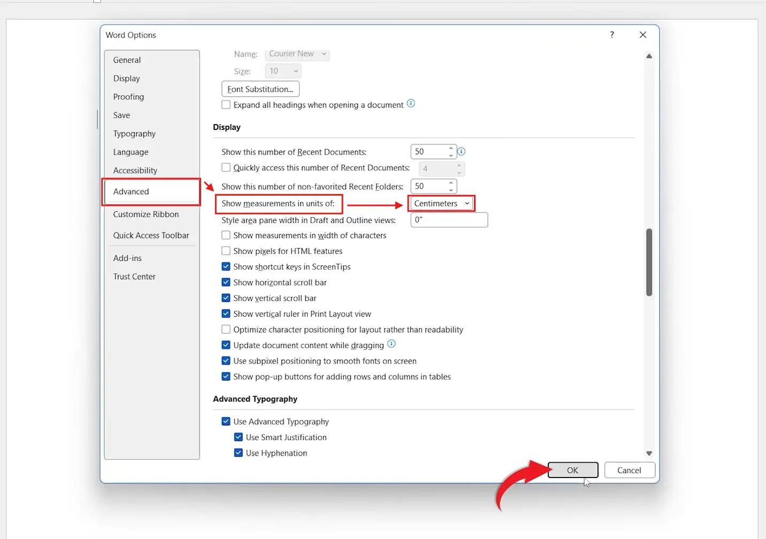Increase the non-favorited Recent Folders spinner
Screen dimensions: 766x539
[451, 183]
